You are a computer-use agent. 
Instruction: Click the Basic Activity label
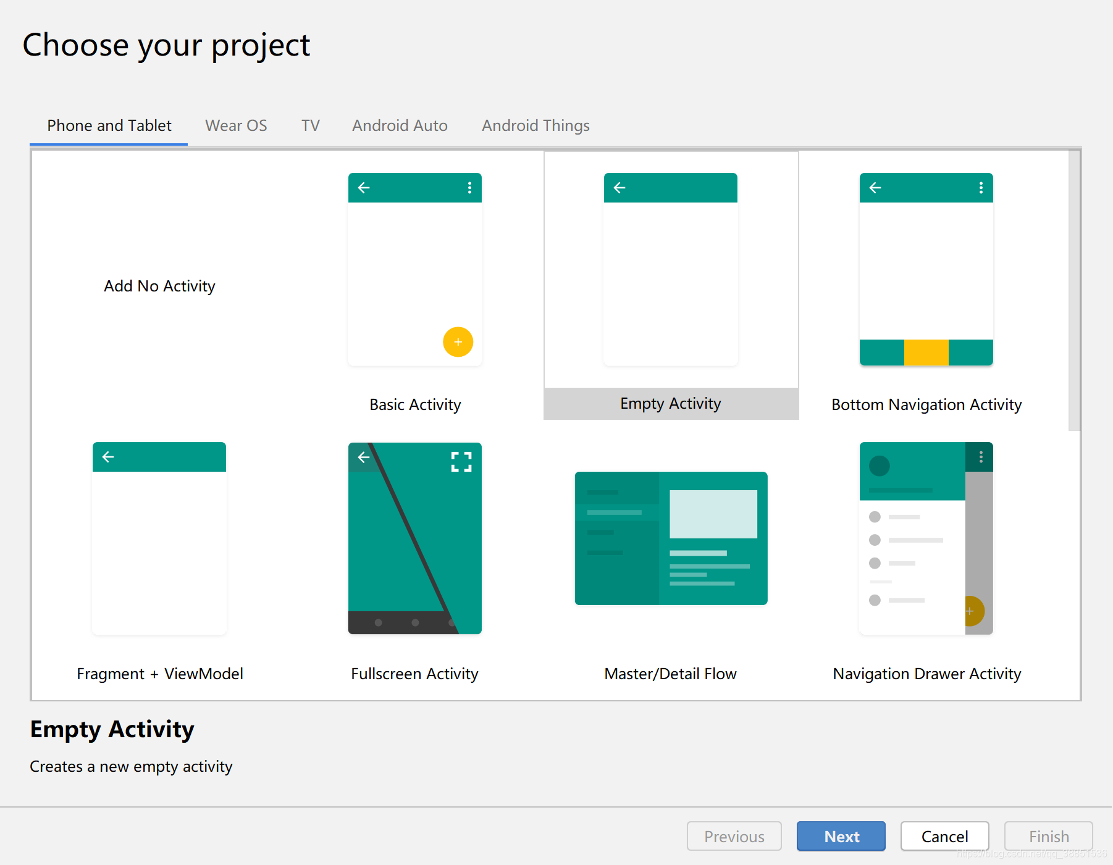pyautogui.click(x=415, y=404)
